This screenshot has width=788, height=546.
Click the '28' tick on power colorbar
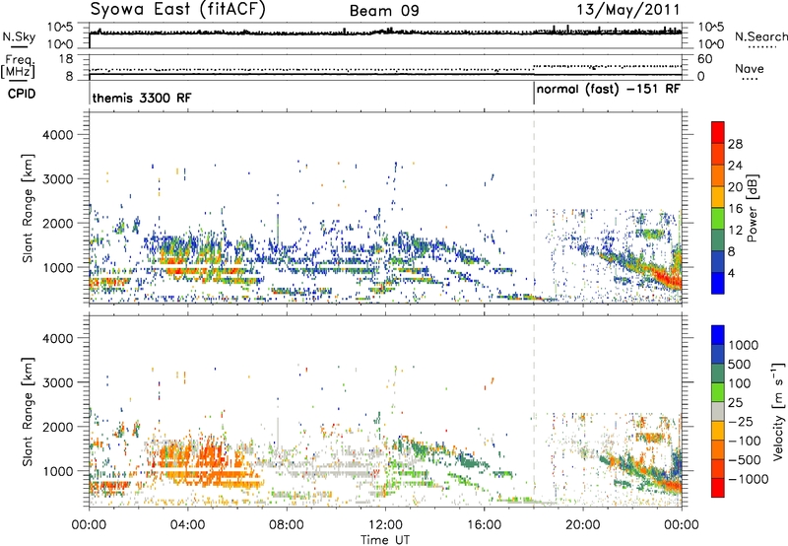[x=735, y=144]
